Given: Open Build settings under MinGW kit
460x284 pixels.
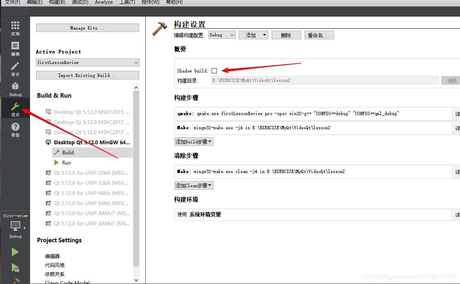Looking at the screenshot, I should [x=93, y=153].
